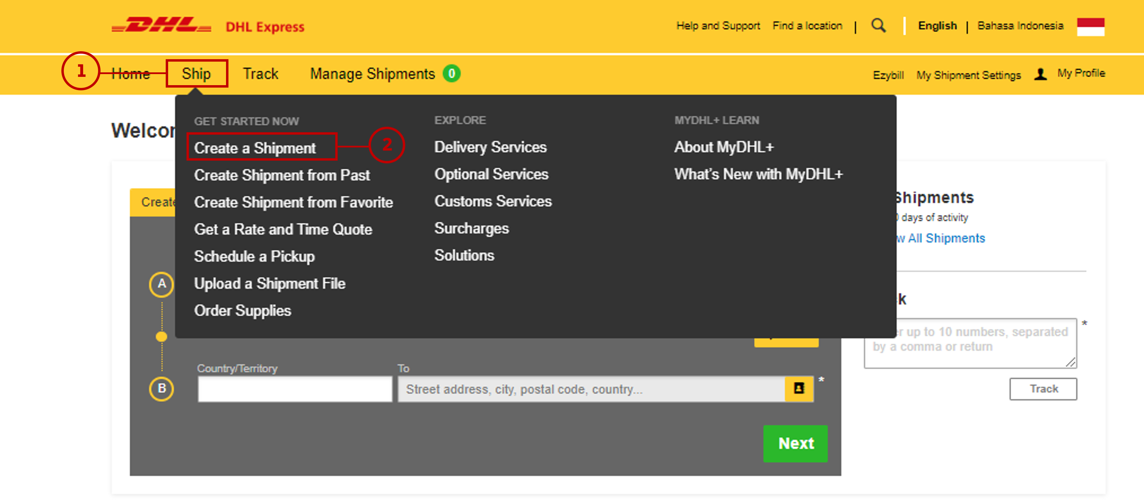Select Order Supplies
This screenshot has height=503, width=1144.
coord(242,311)
